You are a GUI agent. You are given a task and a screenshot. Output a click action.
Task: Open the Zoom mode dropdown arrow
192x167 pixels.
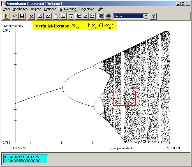146,16
